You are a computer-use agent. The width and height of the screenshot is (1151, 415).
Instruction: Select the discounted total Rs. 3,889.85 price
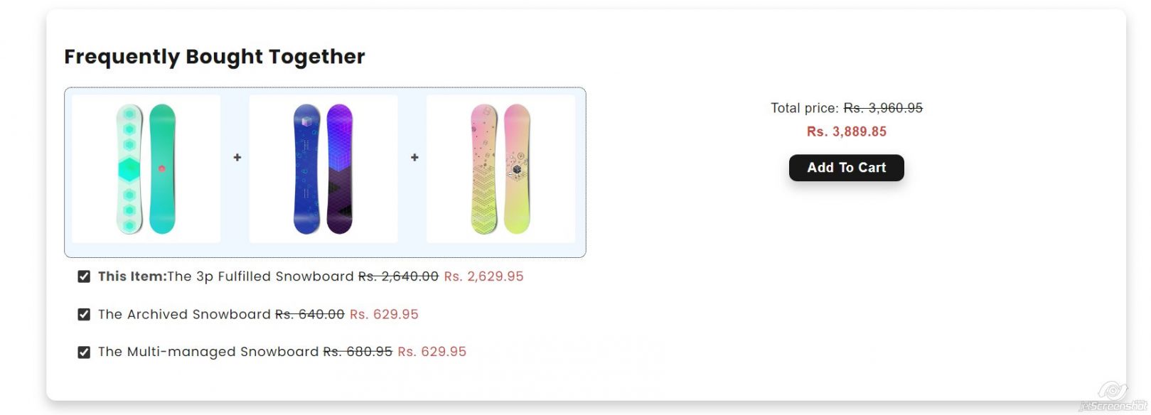click(x=846, y=131)
